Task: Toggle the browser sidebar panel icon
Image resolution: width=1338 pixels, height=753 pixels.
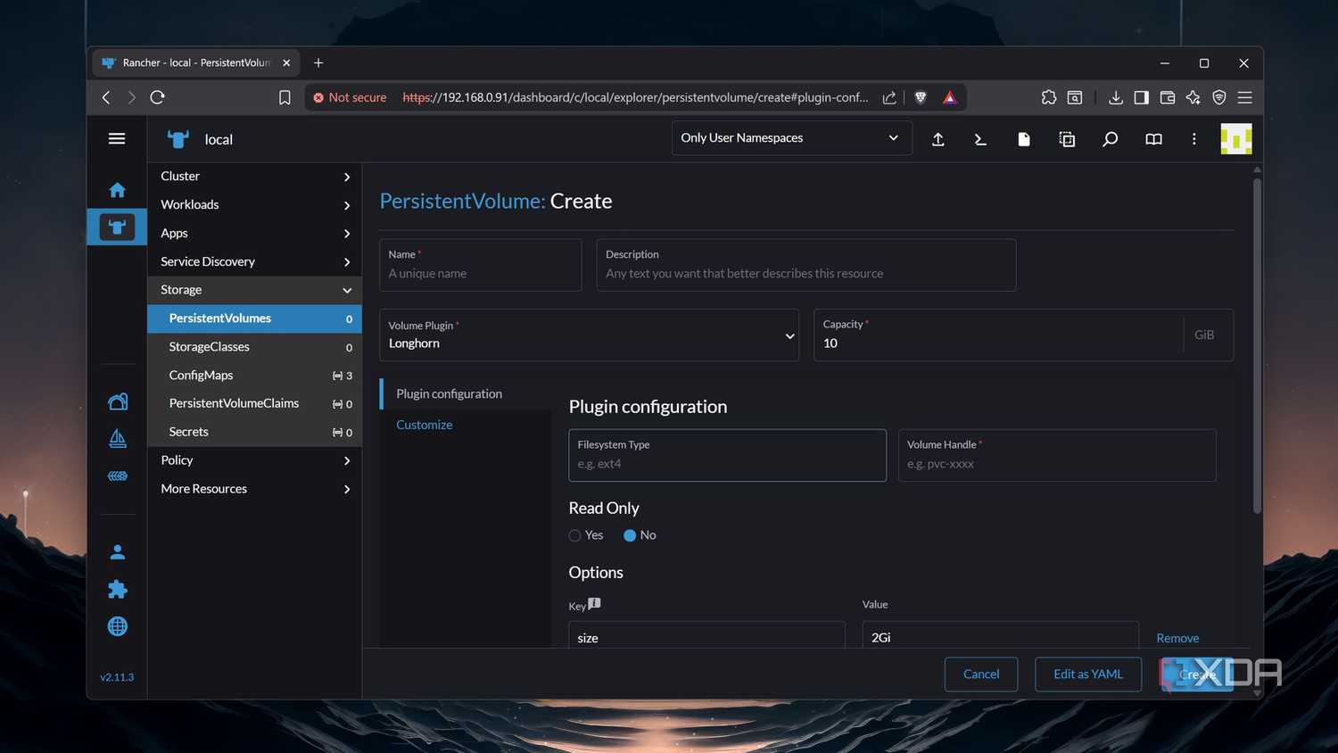Action: [1141, 97]
